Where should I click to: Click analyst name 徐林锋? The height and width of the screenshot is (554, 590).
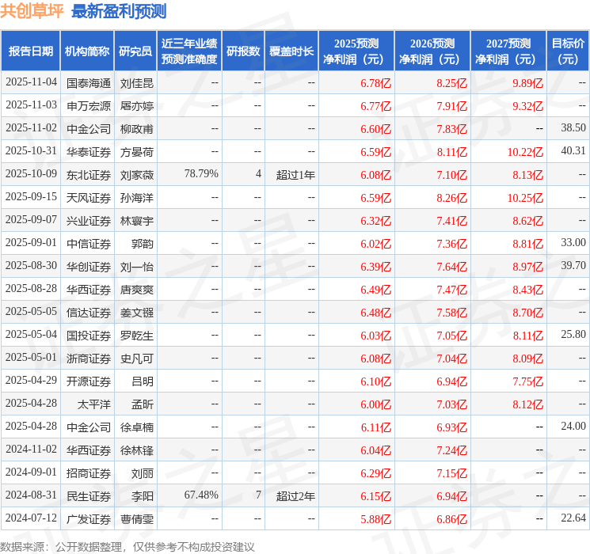pos(137,450)
